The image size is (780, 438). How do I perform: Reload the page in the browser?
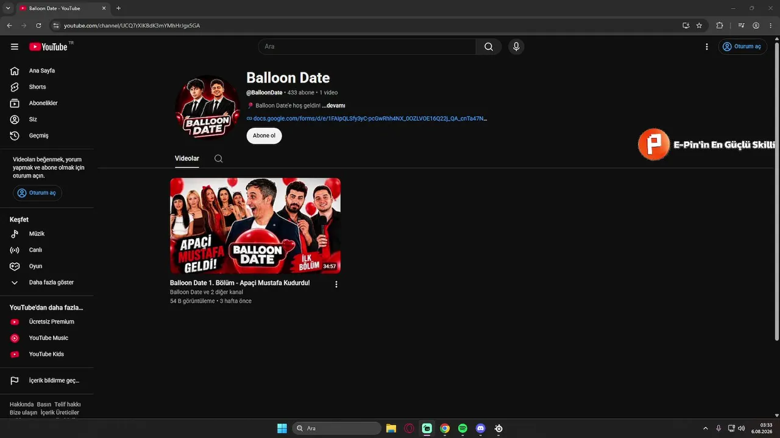click(x=38, y=26)
